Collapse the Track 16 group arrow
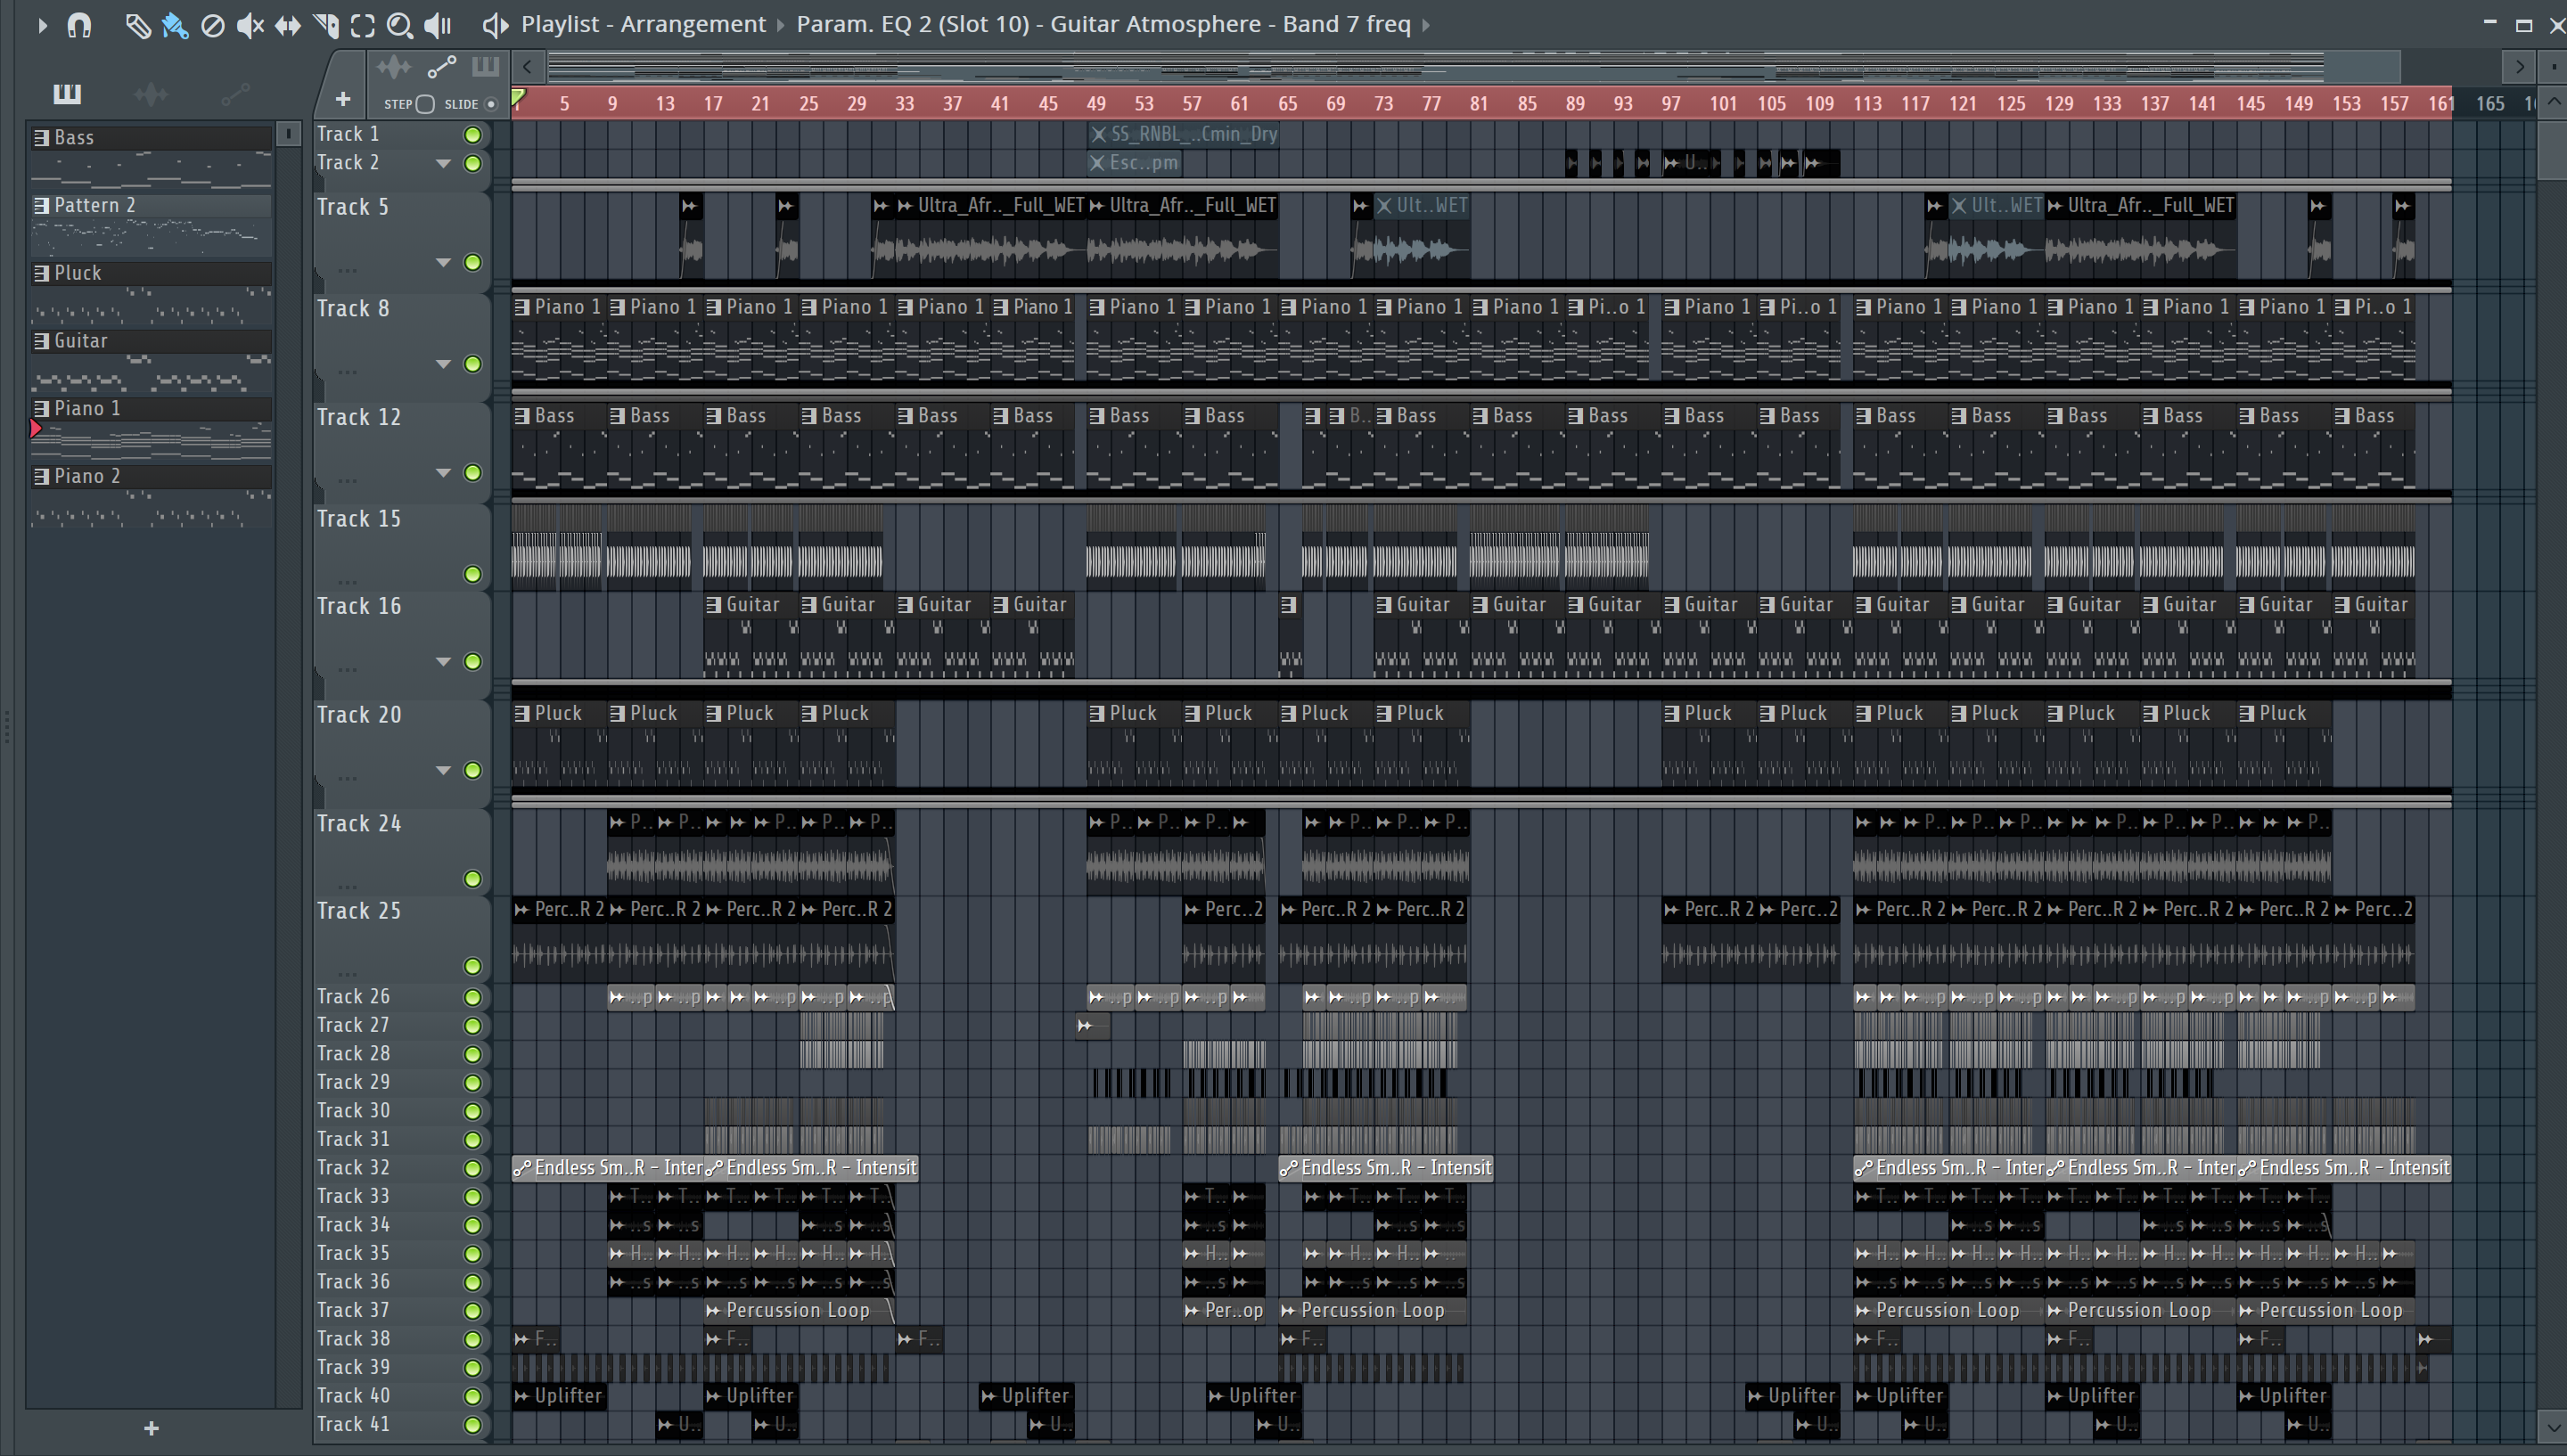 pos(443,661)
